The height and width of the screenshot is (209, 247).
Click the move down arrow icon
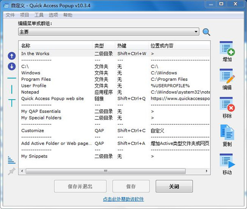click(x=12, y=66)
